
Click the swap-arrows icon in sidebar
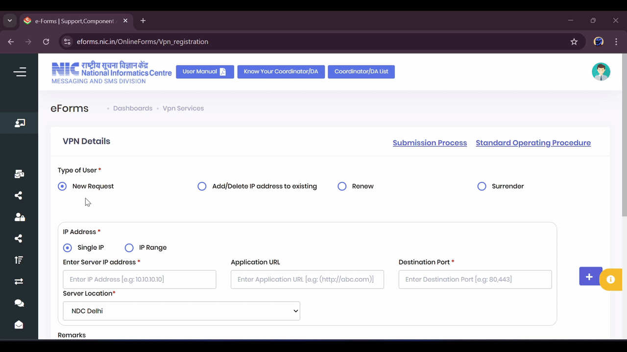click(19, 281)
